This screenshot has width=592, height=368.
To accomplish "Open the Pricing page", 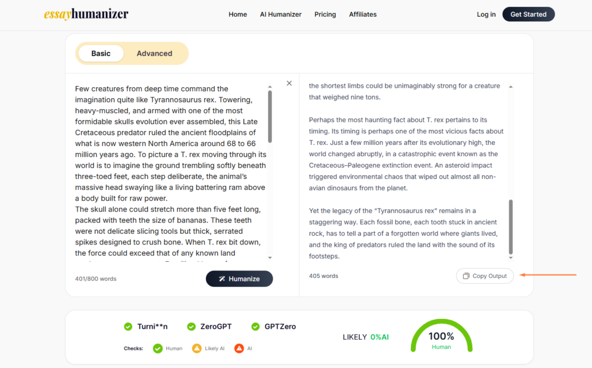I will [325, 14].
